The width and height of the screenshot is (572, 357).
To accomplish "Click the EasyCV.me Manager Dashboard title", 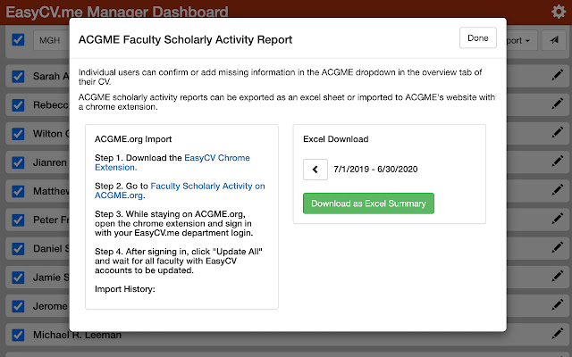I will [x=117, y=12].
